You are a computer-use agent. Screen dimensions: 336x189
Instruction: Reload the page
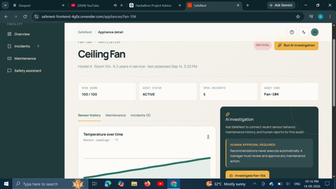pyautogui.click(x=25, y=17)
